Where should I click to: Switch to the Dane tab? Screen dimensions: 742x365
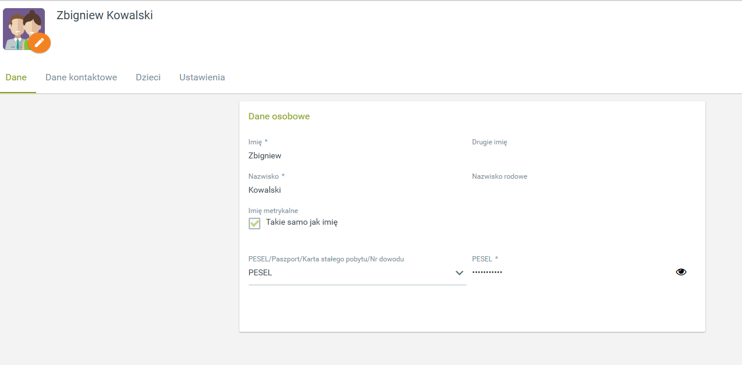tap(16, 77)
